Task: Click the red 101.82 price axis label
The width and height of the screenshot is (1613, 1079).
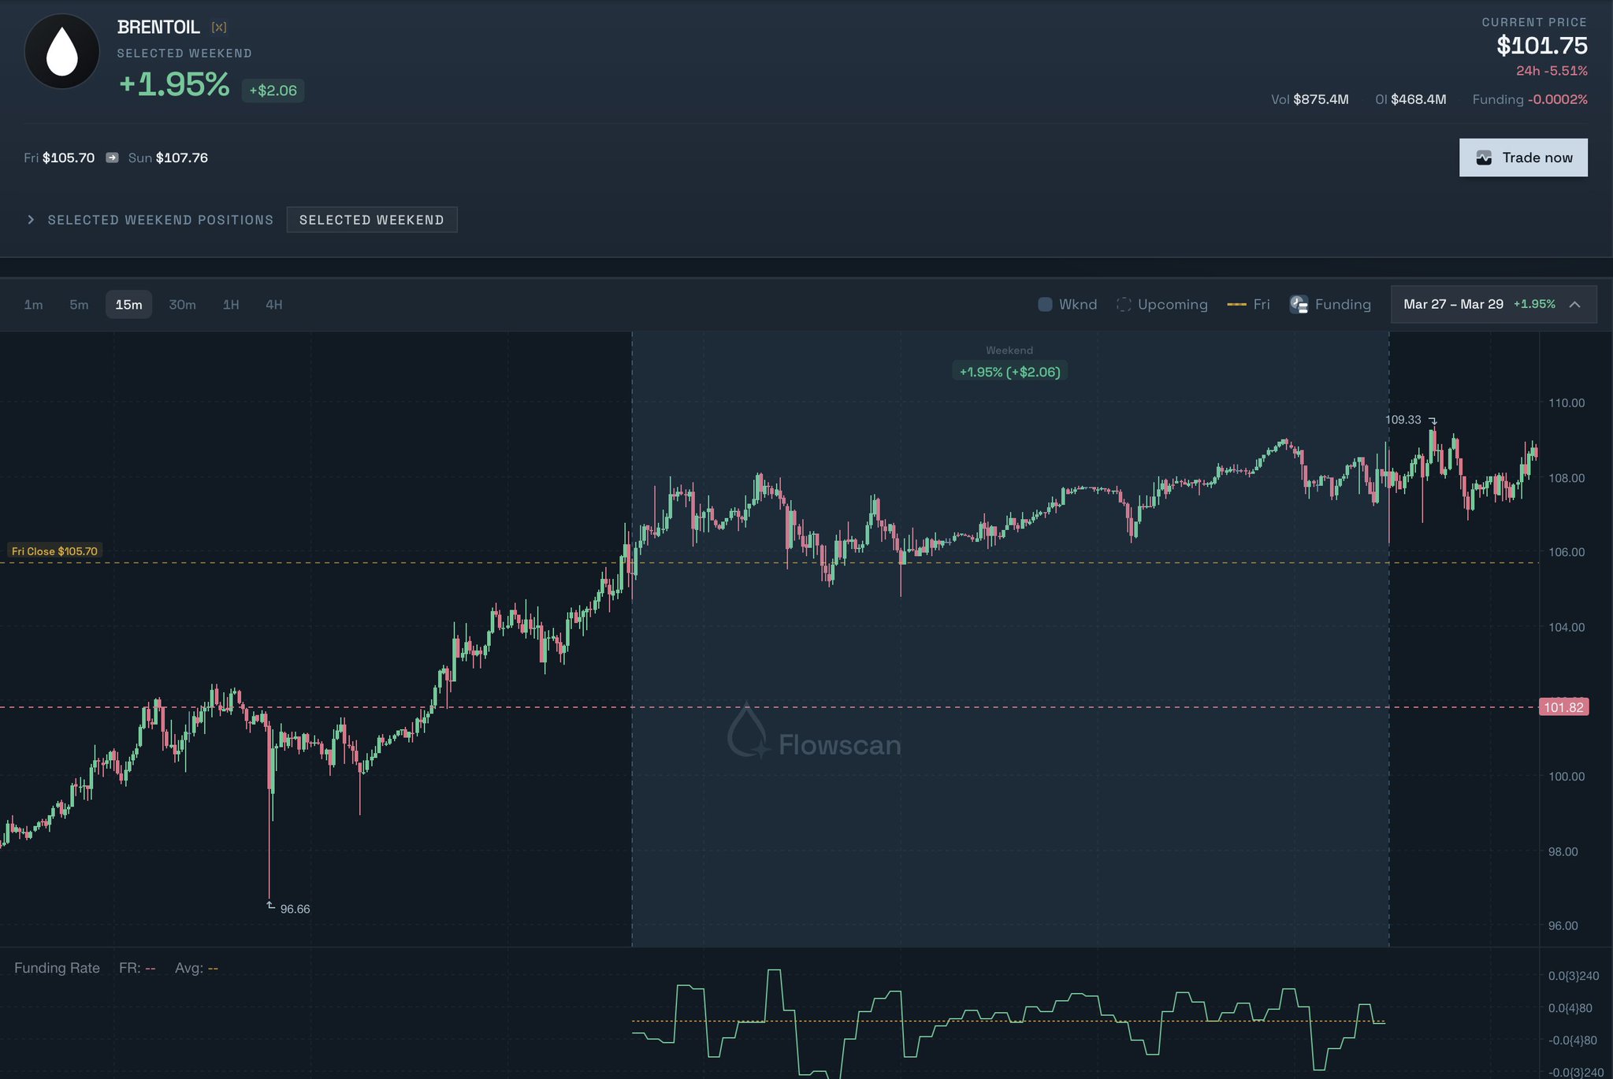Action: point(1563,707)
